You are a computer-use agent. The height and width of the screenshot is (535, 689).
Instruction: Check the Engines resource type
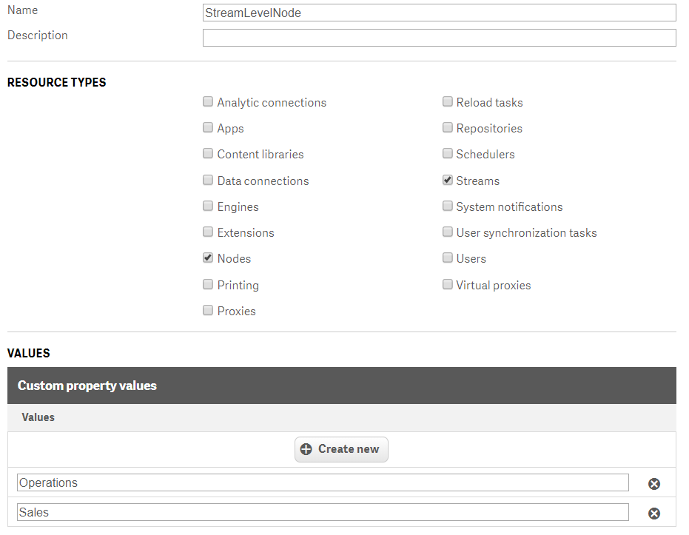click(x=208, y=206)
